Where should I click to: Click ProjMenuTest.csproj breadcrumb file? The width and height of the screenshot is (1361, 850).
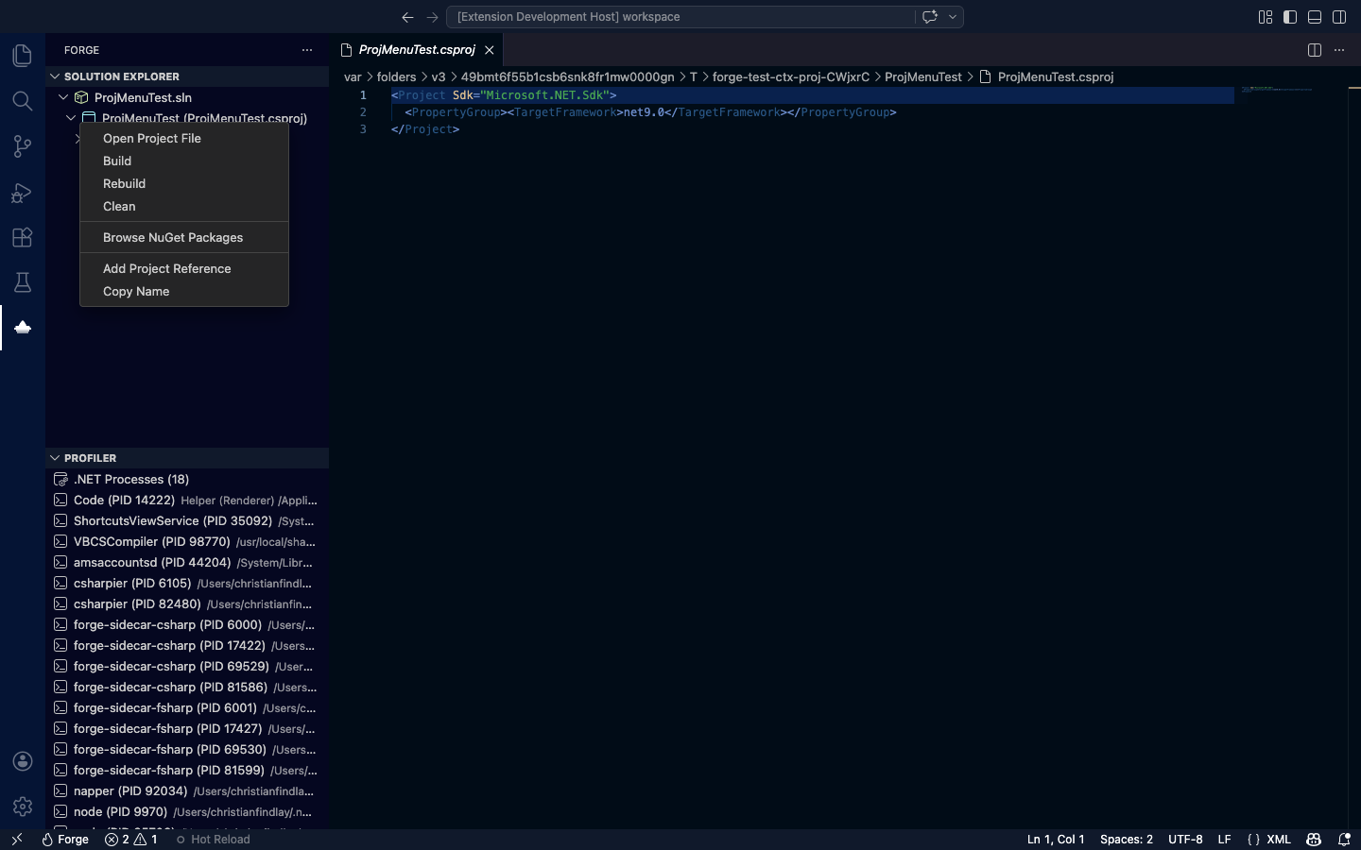point(1055,77)
